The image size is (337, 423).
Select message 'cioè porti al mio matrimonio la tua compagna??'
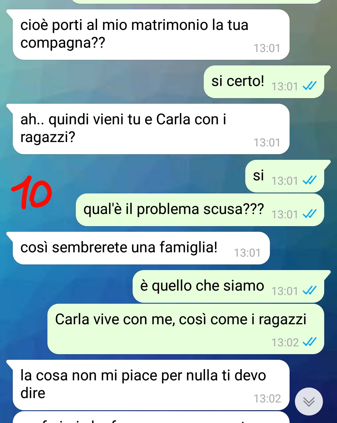click(151, 35)
